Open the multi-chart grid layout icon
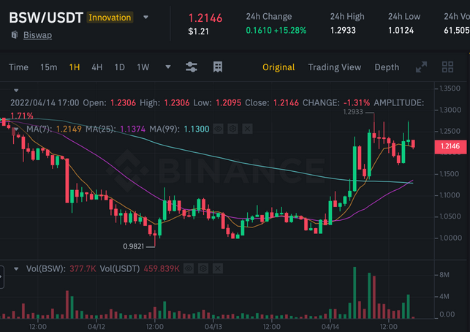Image resolution: width=470 pixels, height=332 pixels. 447,67
